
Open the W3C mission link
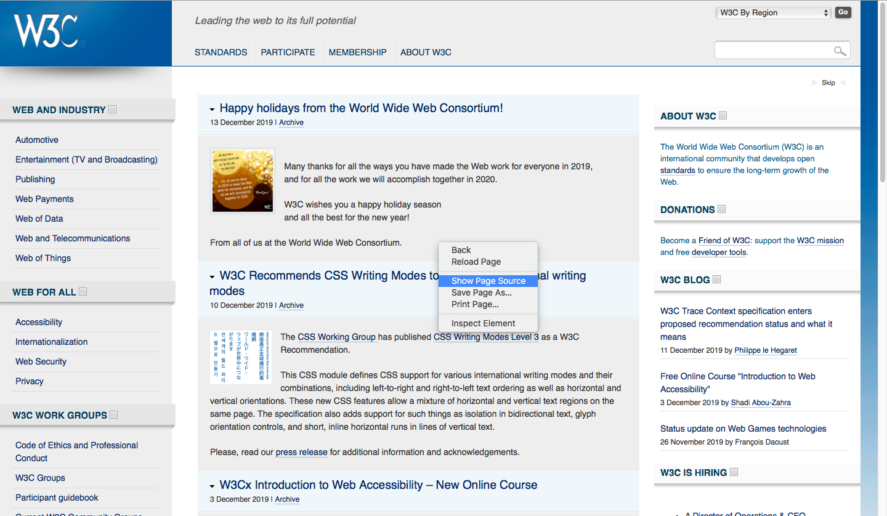(x=820, y=241)
